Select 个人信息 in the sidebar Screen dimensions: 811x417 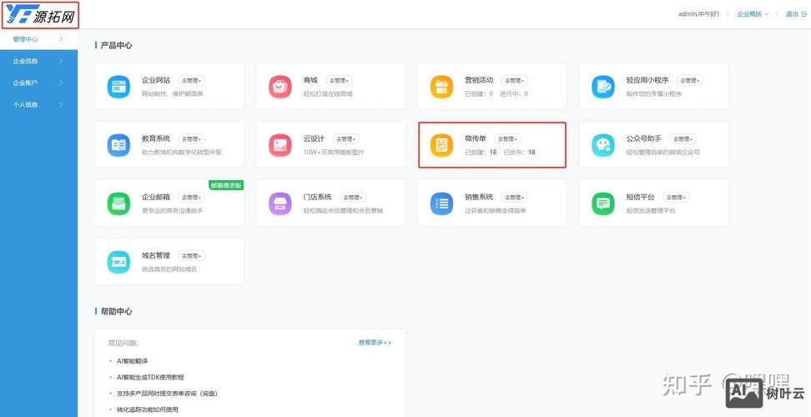pyautogui.click(x=38, y=104)
